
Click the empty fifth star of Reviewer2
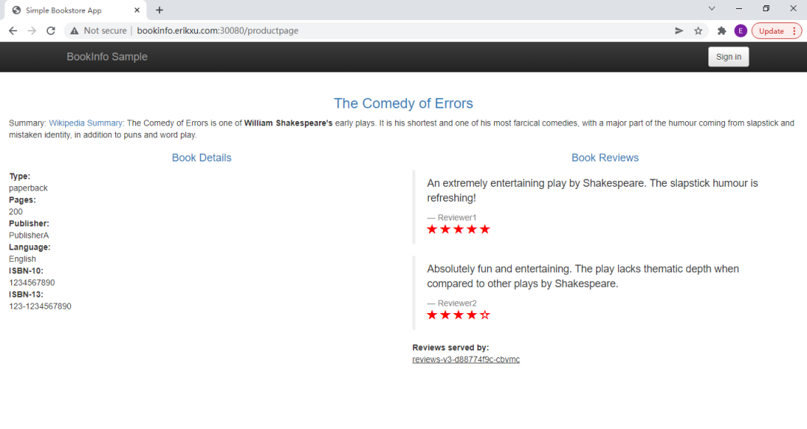coord(485,315)
